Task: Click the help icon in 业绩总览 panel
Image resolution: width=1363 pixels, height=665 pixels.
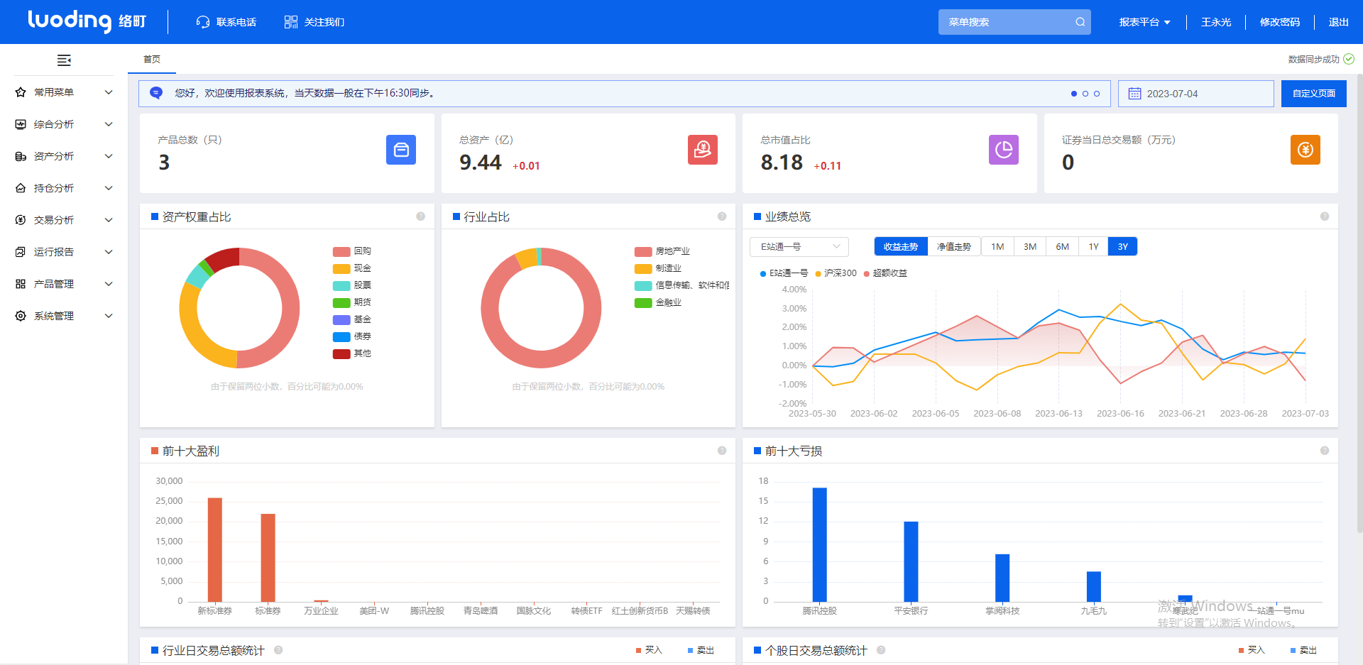Action: [x=1325, y=216]
